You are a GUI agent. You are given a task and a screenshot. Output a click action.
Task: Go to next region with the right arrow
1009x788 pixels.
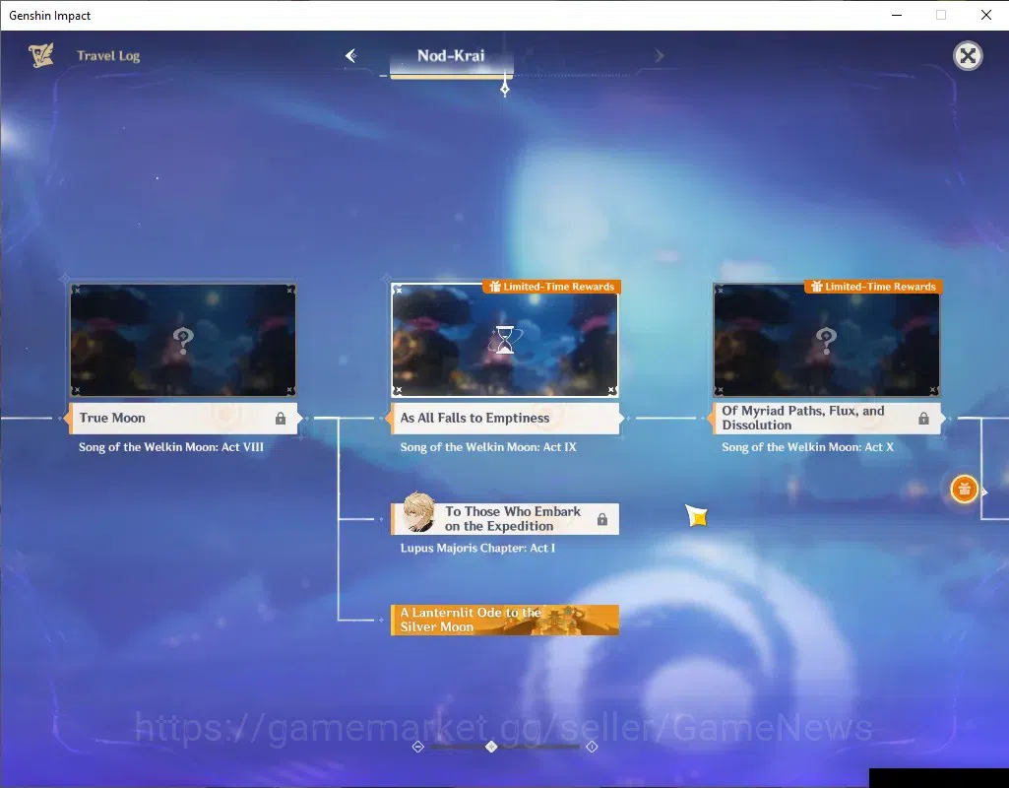(x=659, y=56)
